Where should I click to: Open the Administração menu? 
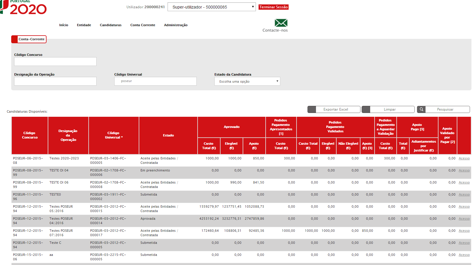(x=176, y=25)
